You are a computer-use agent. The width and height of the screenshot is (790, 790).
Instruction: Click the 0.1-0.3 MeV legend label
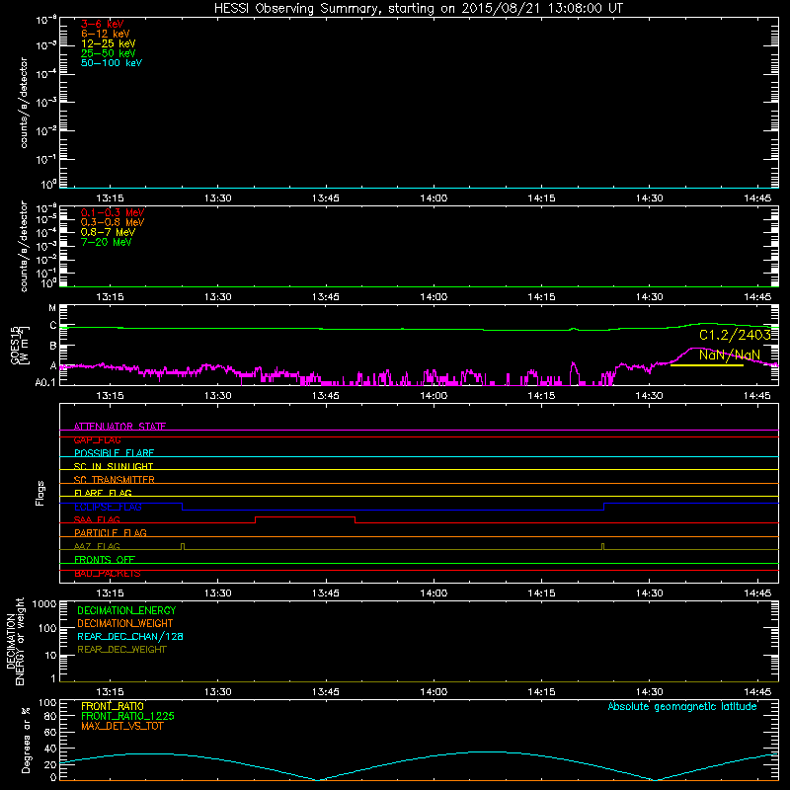(x=113, y=212)
